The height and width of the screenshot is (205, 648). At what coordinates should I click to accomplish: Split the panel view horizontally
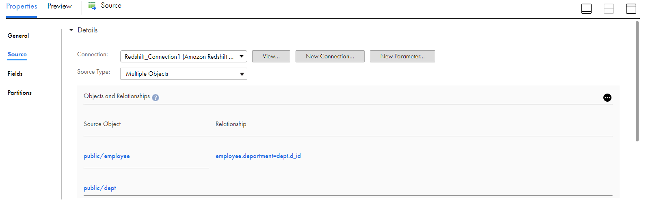tap(609, 9)
